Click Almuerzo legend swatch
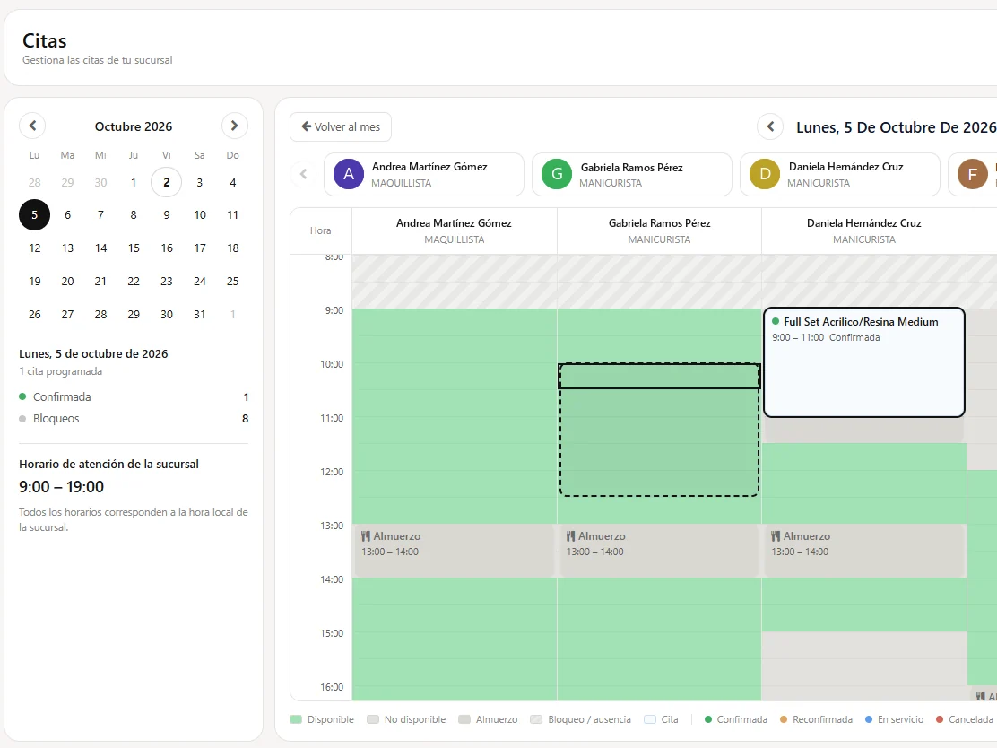The width and height of the screenshot is (997, 748). pos(464,719)
